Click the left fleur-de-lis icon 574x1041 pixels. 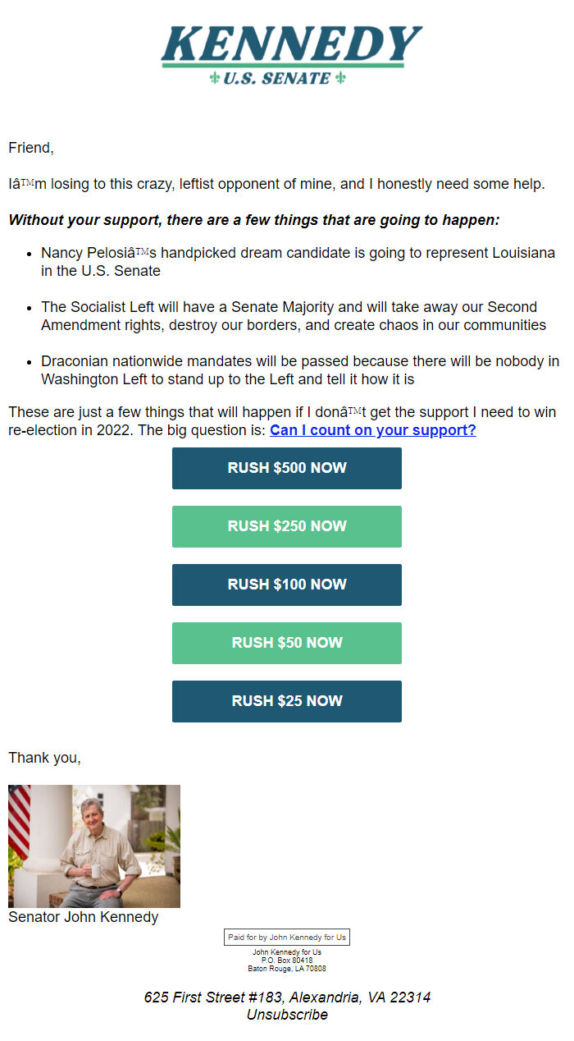pyautogui.click(x=215, y=79)
